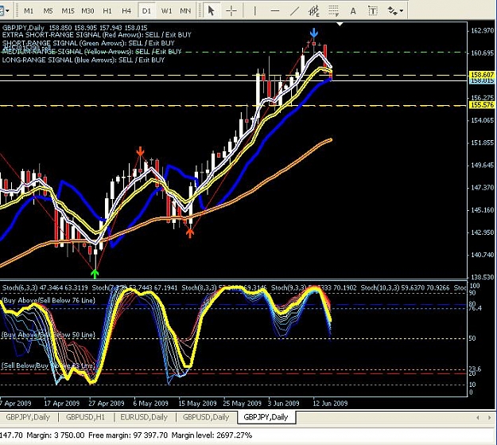This screenshot has height=445, width=497.
Task: Switch chart to M1 timeframe
Action: coord(29,11)
